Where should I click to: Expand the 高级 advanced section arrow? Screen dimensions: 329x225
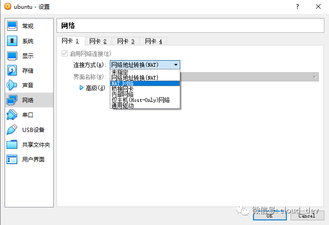point(82,87)
